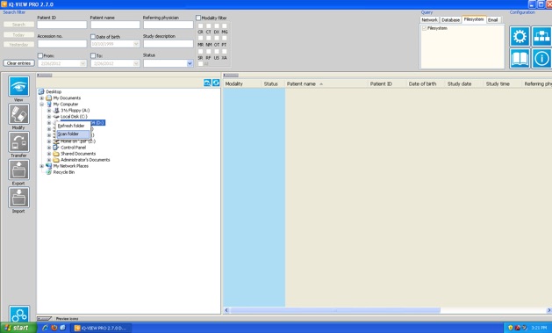The image size is (552, 333).
Task: Click the Study description input field
Action: 168,44
